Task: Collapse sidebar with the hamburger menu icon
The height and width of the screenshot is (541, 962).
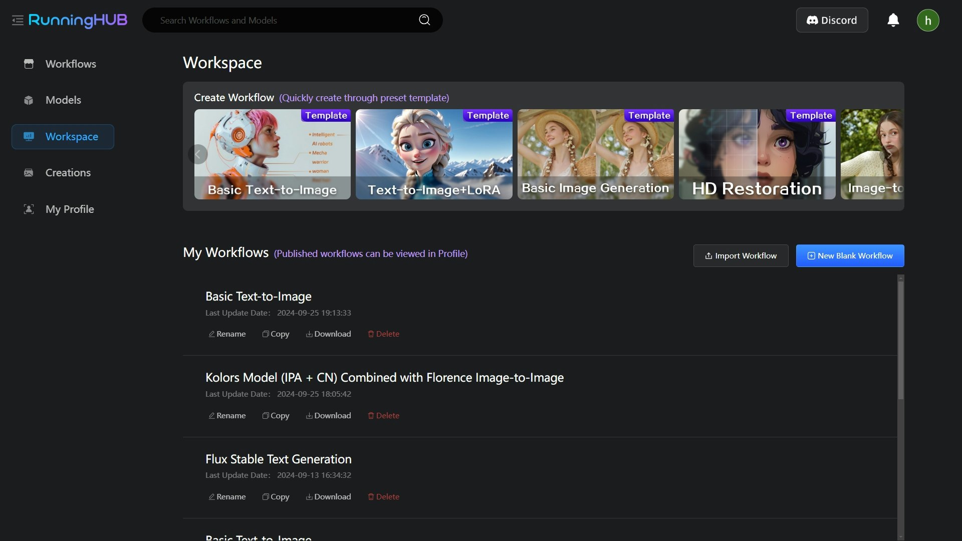Action: pyautogui.click(x=18, y=21)
